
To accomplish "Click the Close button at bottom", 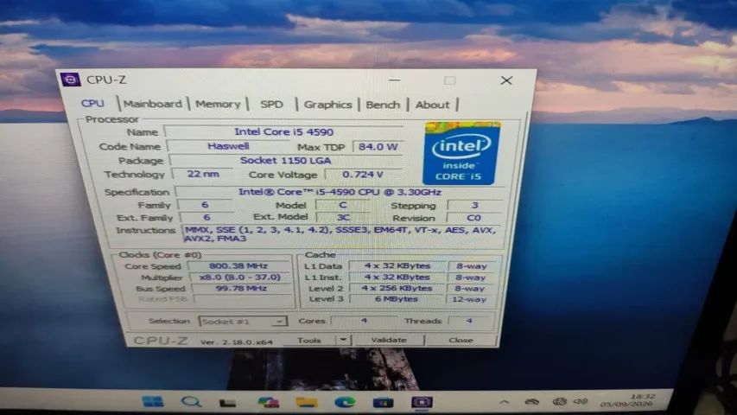I will point(461,340).
